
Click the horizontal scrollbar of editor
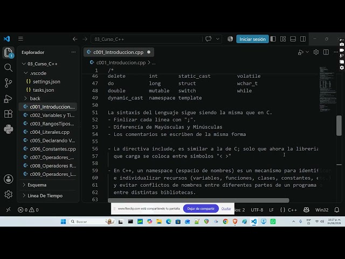point(198,200)
